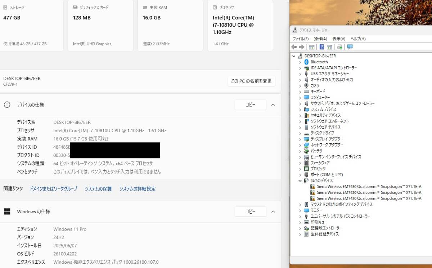Copy device specs with デバイスの仕様 コピー button

[251, 105]
